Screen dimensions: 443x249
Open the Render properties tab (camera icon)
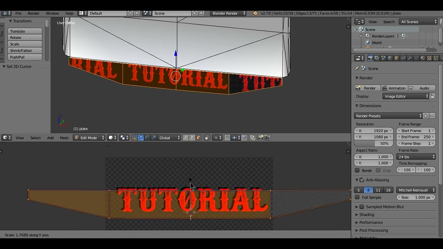coord(370,58)
